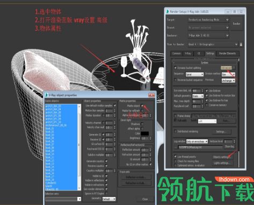Toggle the Matte object checkbox

pyautogui.click(x=142, y=105)
